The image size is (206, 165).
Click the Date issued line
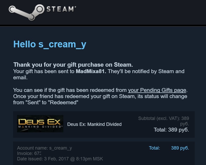[60, 159]
